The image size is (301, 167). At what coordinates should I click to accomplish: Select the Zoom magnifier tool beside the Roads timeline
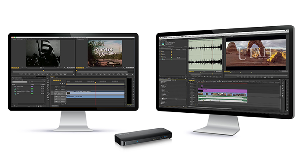pos(48,99)
